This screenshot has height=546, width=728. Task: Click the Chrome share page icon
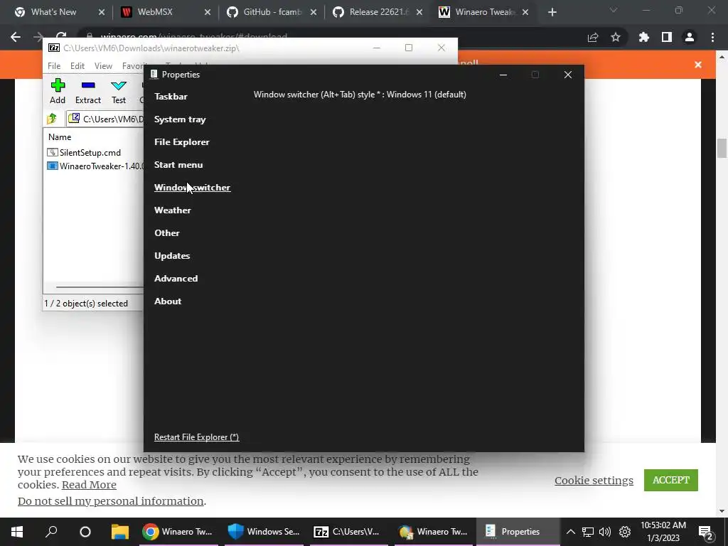(593, 38)
